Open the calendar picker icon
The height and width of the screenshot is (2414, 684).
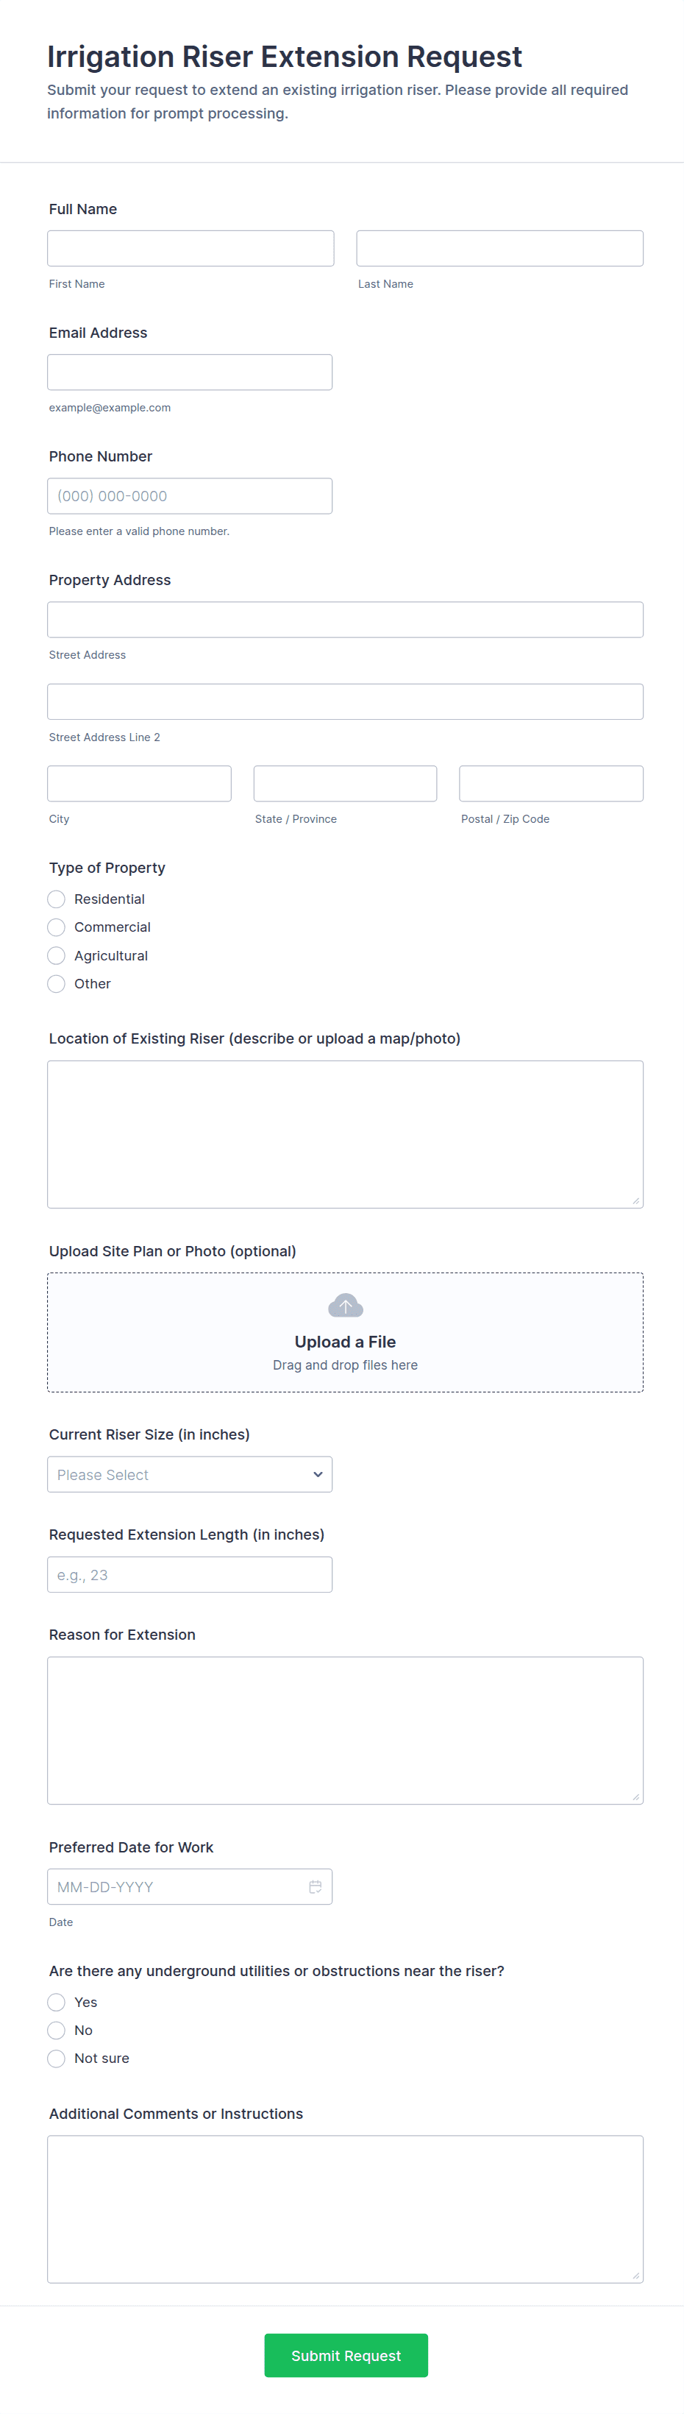click(316, 1886)
